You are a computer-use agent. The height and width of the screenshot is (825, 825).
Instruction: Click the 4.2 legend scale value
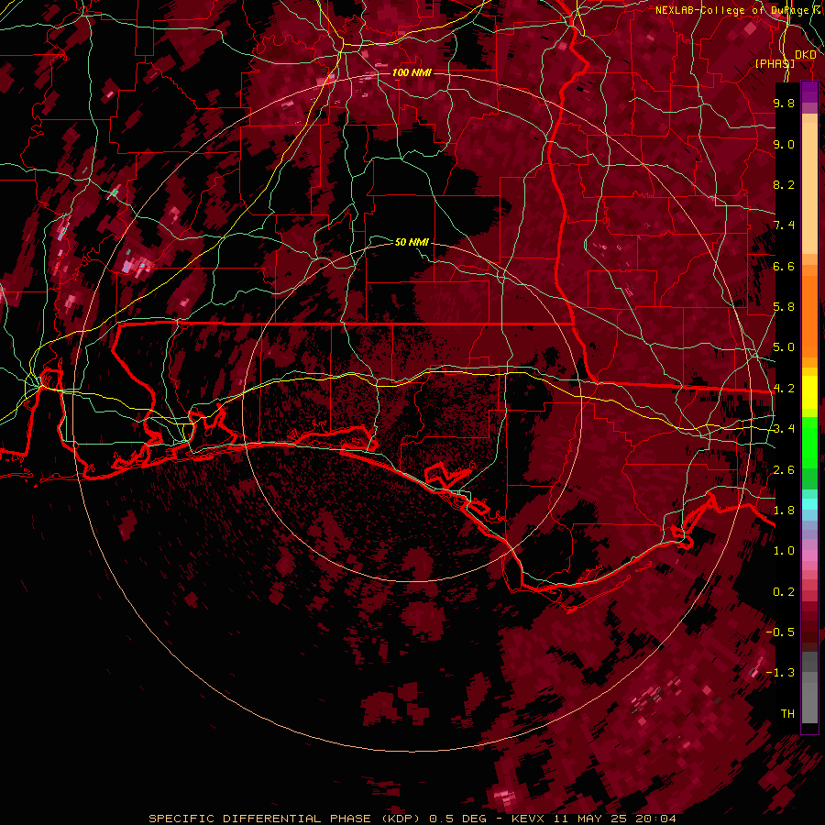click(784, 389)
